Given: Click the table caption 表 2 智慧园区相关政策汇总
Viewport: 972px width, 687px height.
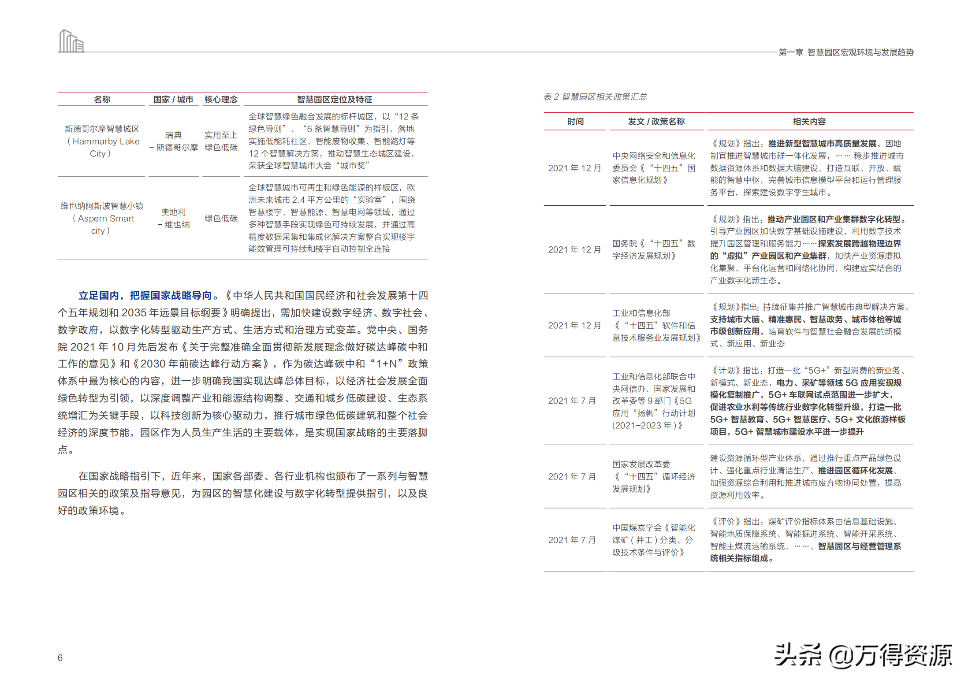Looking at the screenshot, I should click(595, 97).
